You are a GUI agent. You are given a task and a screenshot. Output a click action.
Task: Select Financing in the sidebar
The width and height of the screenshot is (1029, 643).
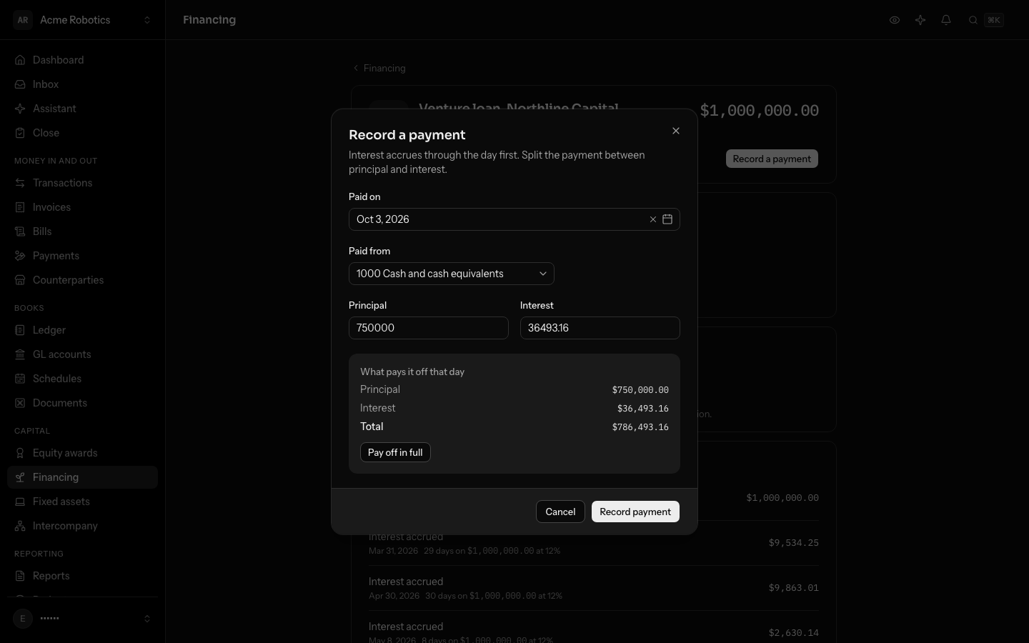pos(83,477)
